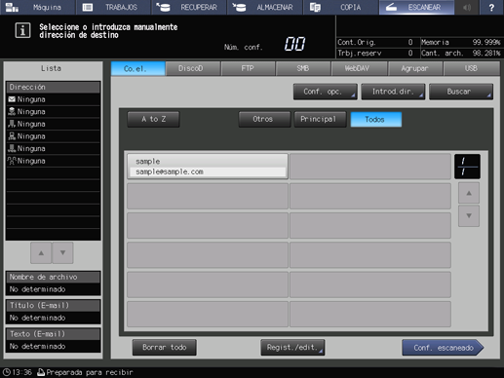
Task: Open Introd. dir. address entry
Action: click(x=393, y=92)
